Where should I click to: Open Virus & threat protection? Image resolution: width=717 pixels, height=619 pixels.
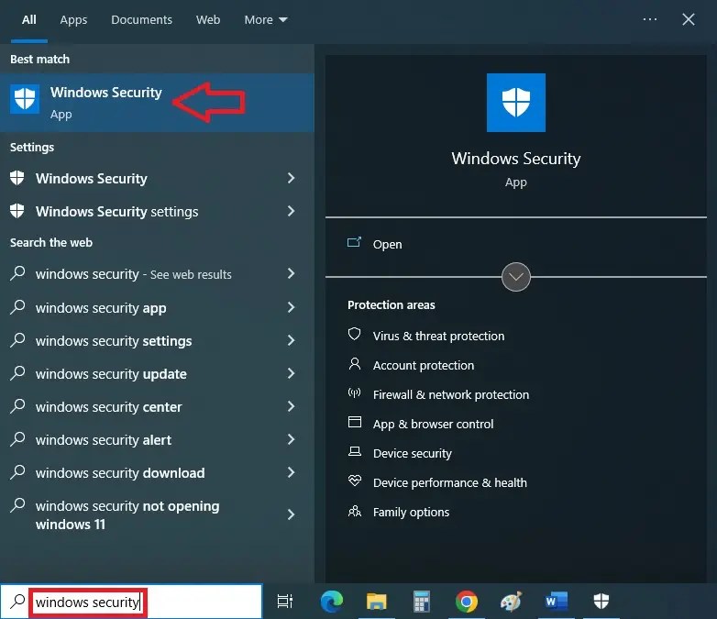(438, 336)
